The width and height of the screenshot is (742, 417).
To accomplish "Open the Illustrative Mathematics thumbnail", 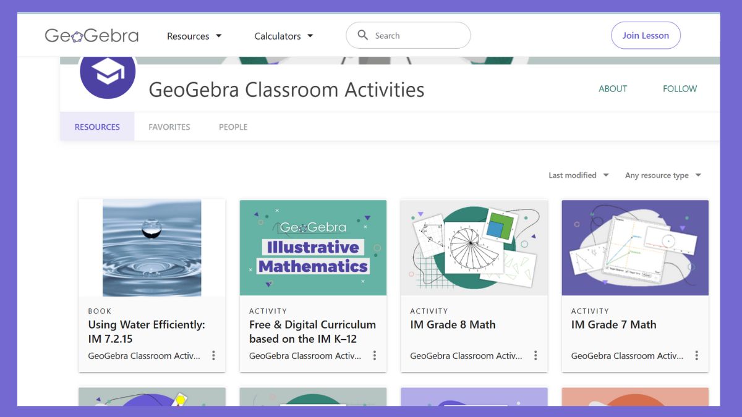I will pyautogui.click(x=313, y=248).
